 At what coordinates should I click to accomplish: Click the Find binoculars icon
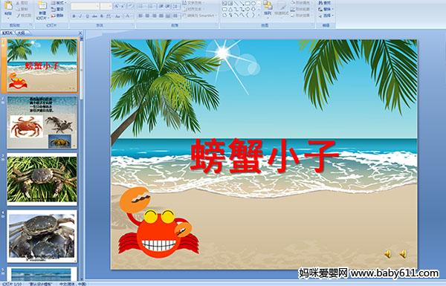tap(320, 3)
